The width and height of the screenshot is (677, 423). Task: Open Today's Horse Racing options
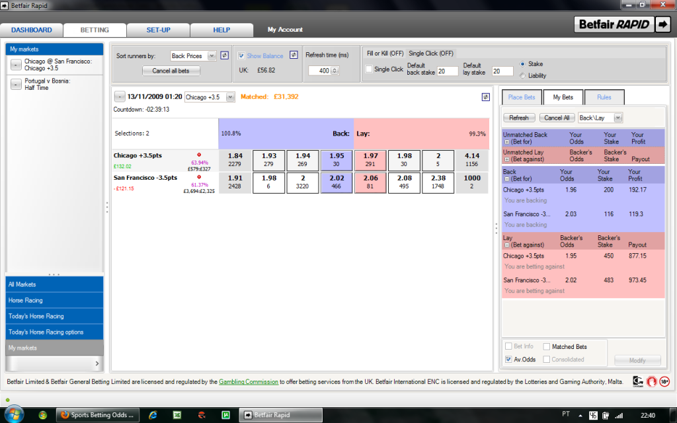(54, 332)
